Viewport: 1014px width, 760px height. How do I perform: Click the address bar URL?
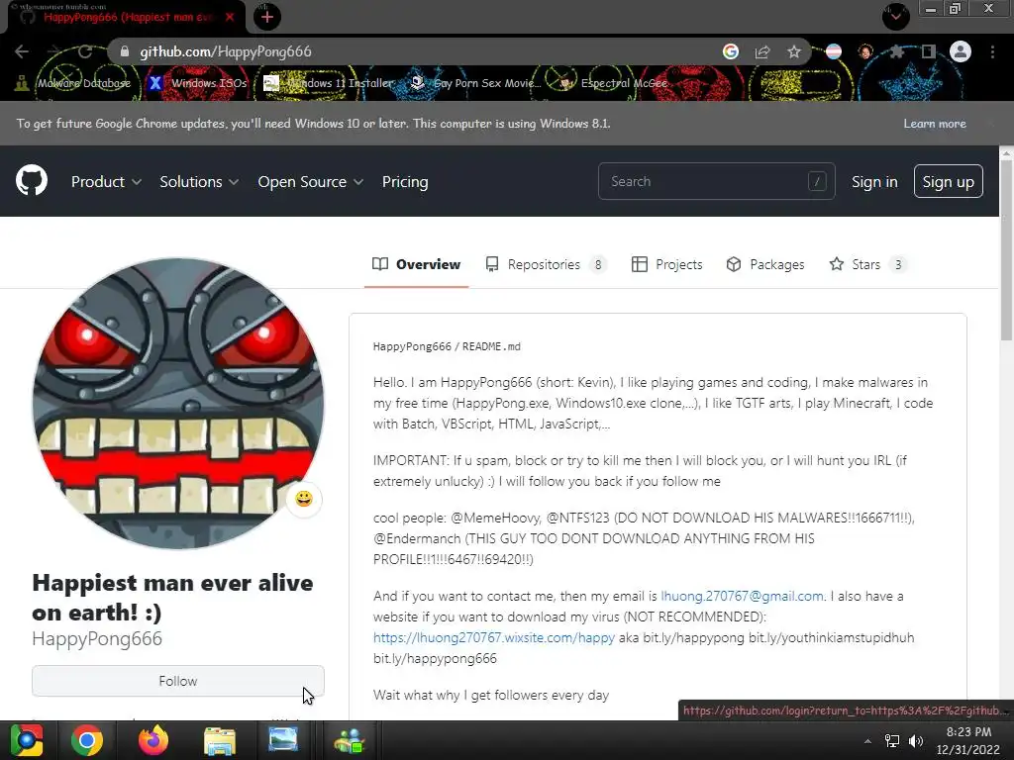(226, 51)
